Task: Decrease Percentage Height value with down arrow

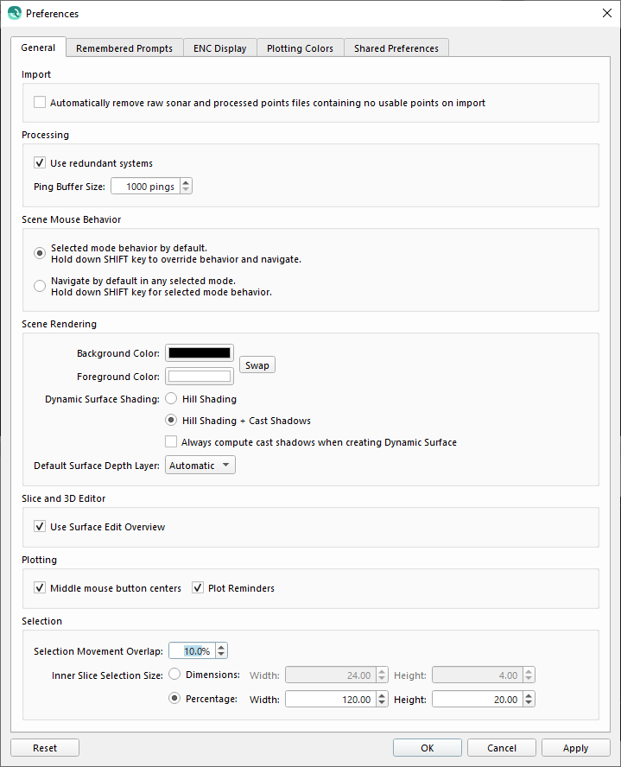Action: 529,703
